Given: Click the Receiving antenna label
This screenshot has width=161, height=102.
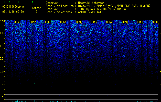Looking at the screenshot, I should coord(59,12).
